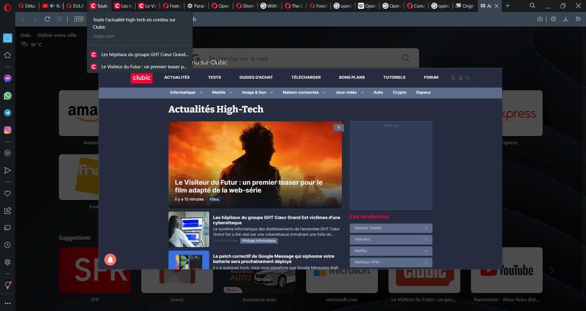Open the Speed Dial grid icon in toolbar
This screenshot has width=586, height=311.
[x=60, y=19]
